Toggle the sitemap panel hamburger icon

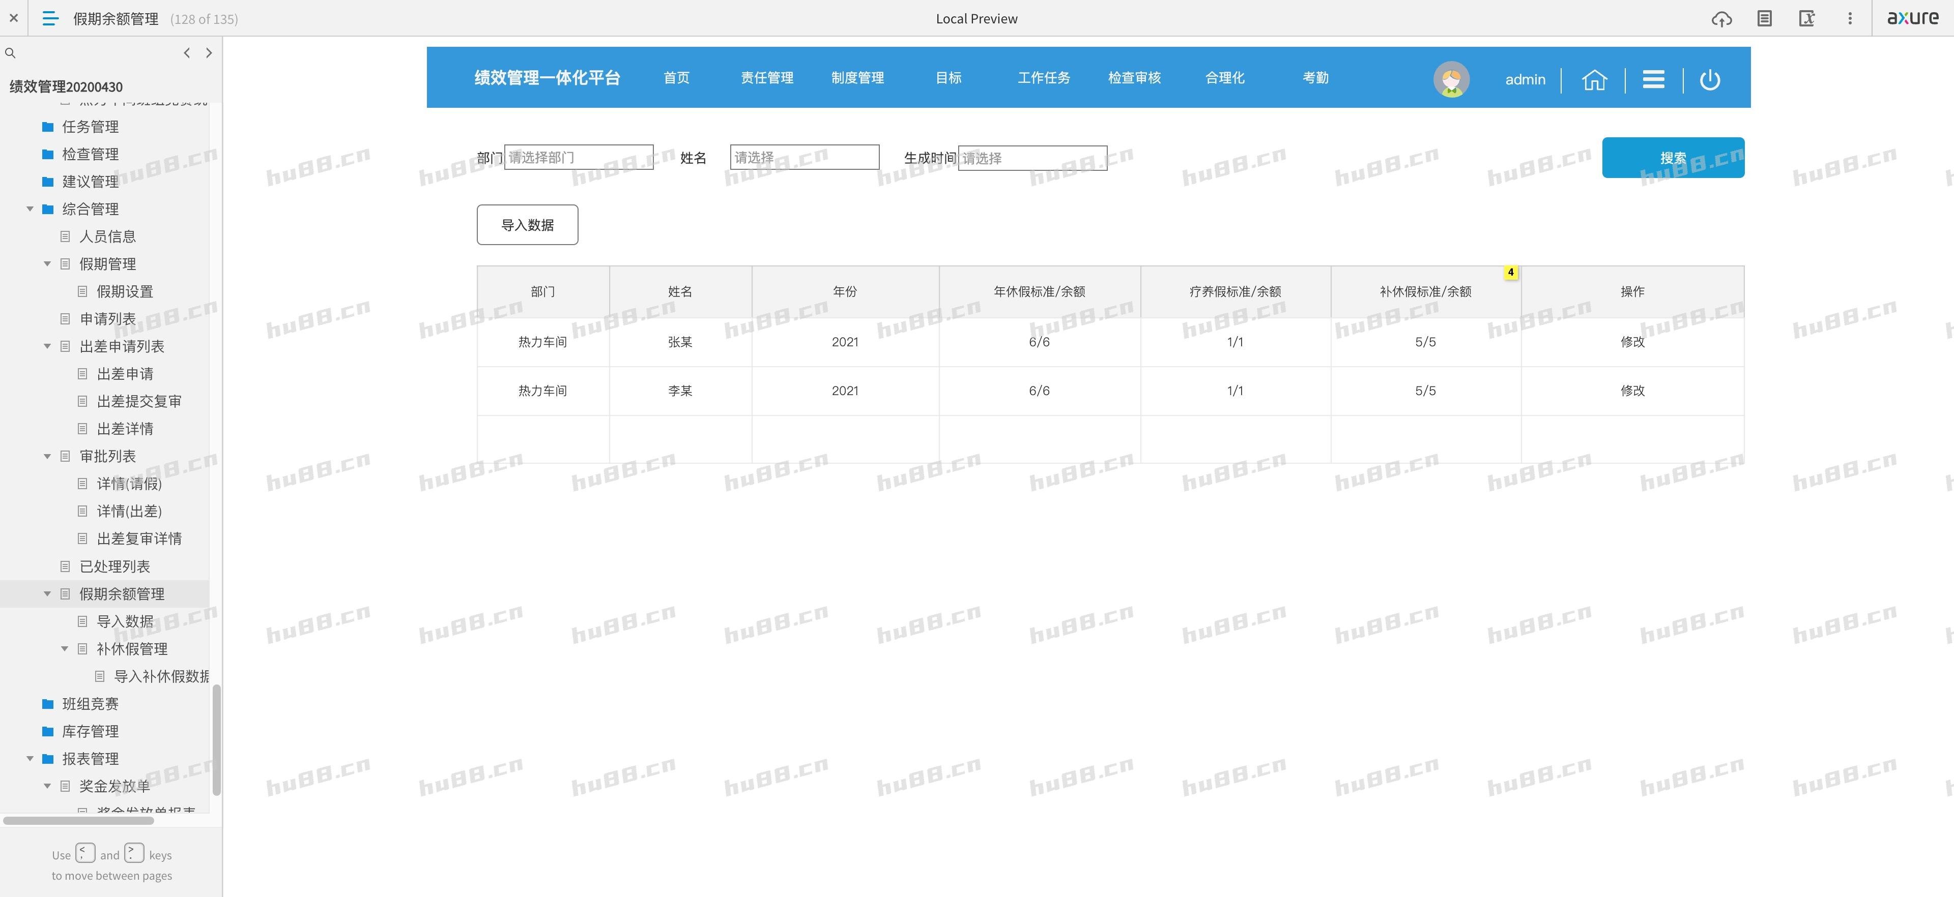[x=50, y=19]
